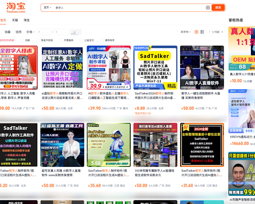
Task: Go to next results page arrow
Action: click(x=222, y=32)
